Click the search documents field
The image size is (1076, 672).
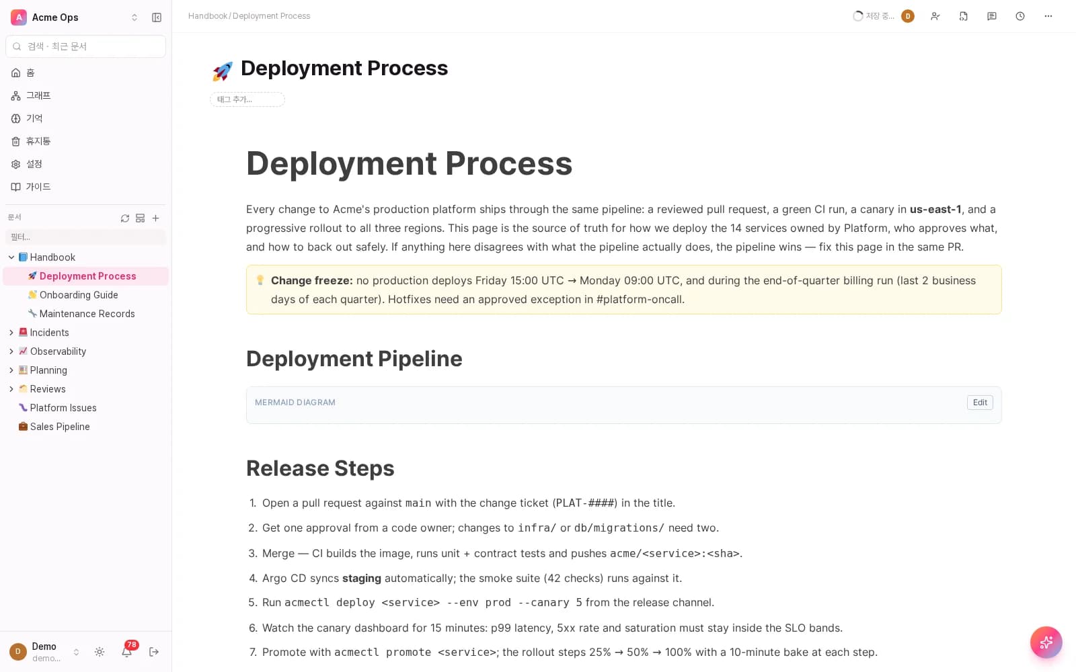[86, 46]
